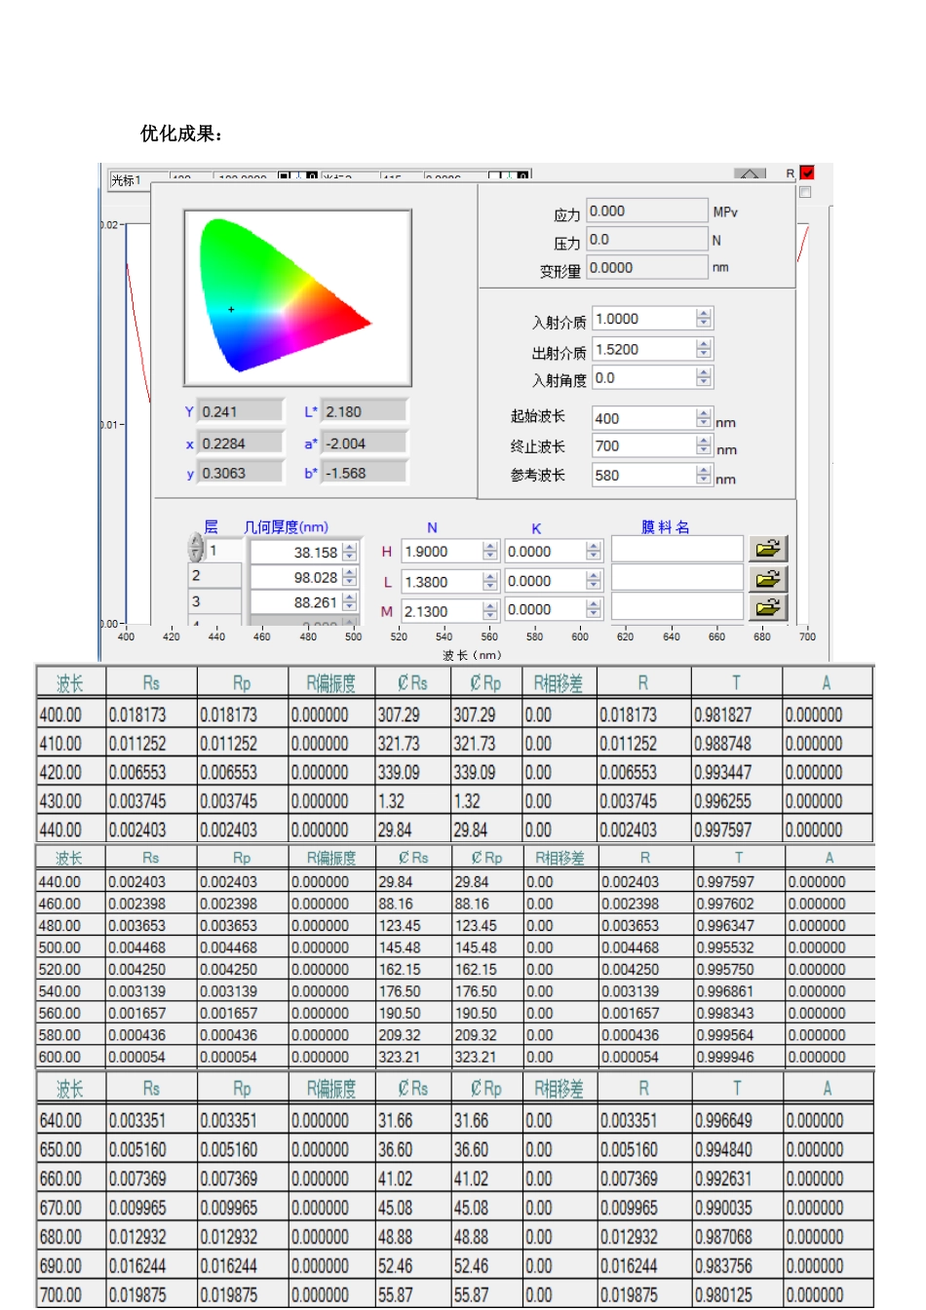Adjust the 入射介质 spinner arrows
Screen dimensions: 926x1310
[x=705, y=319]
